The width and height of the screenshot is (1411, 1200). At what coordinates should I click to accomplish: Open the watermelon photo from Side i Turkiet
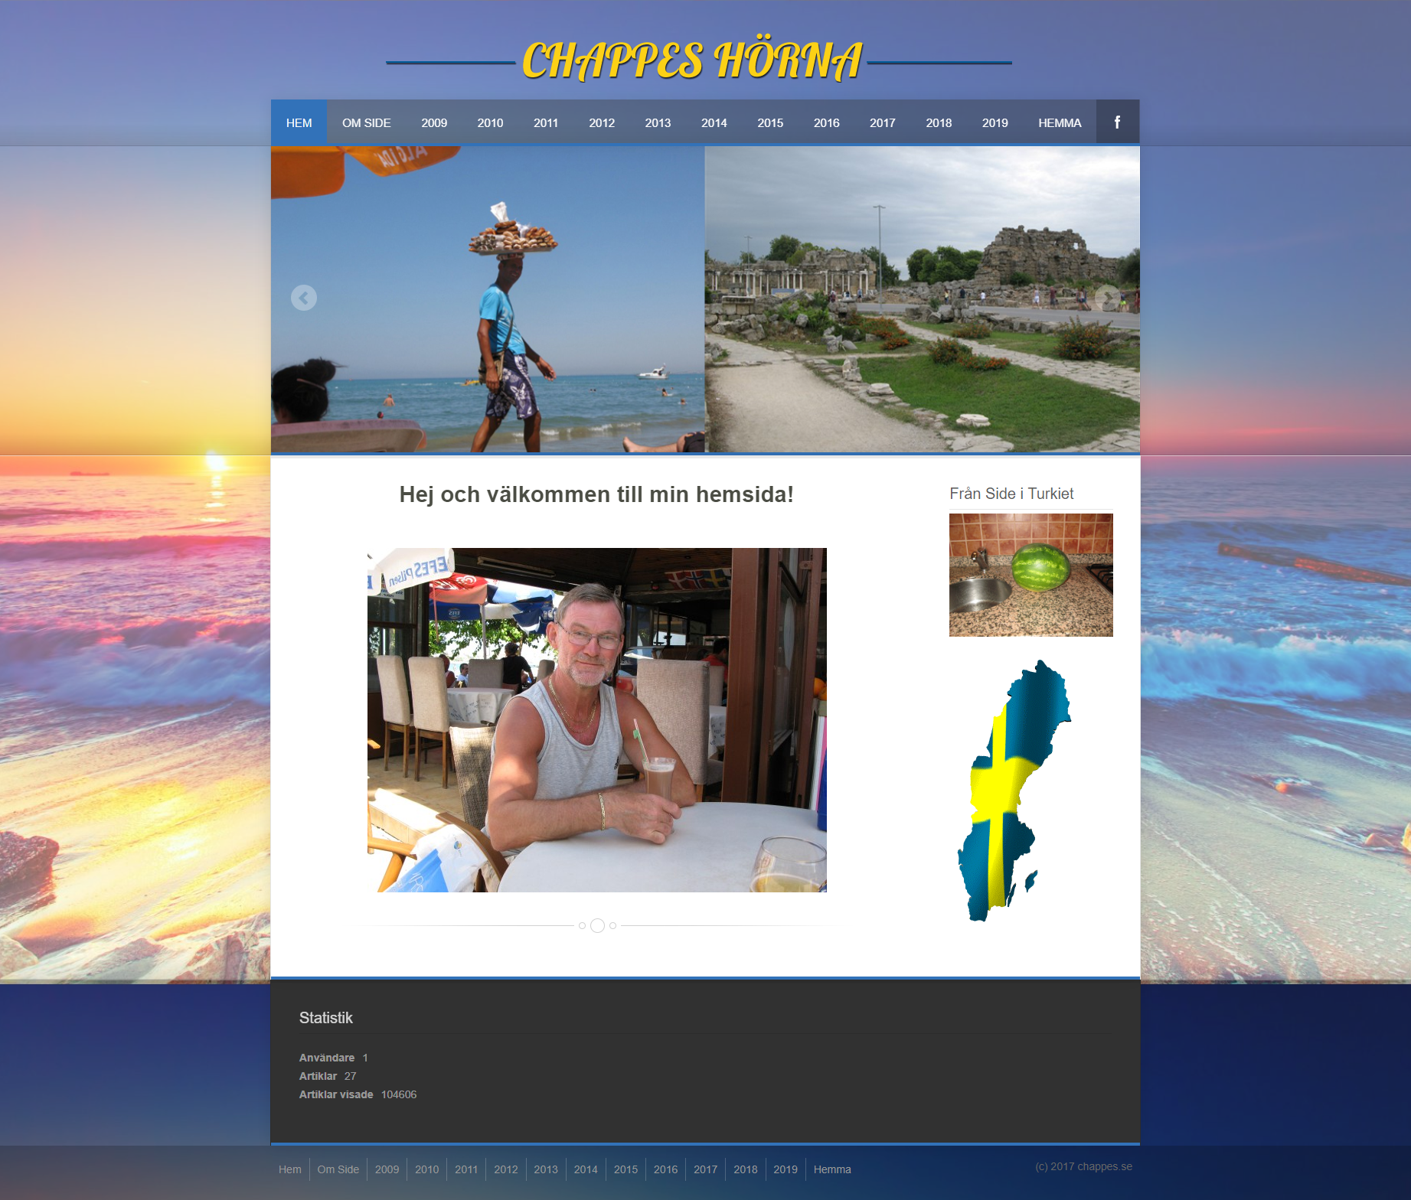click(x=1030, y=574)
